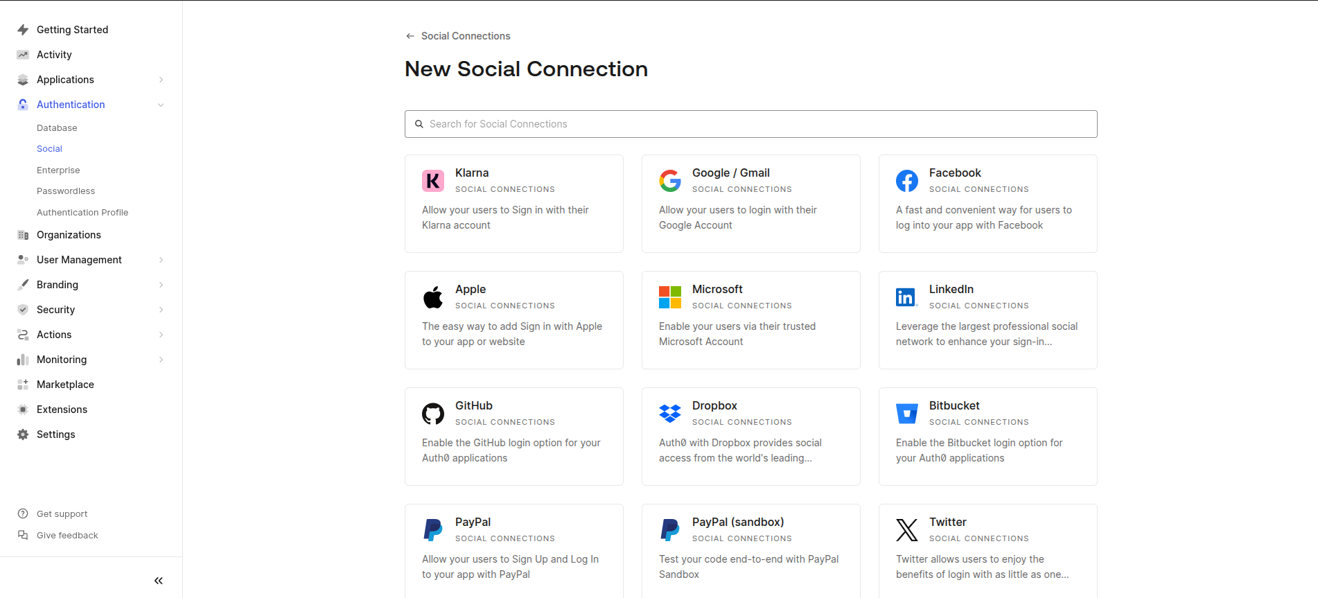Click the back arrow beside Social Connections

pos(410,36)
